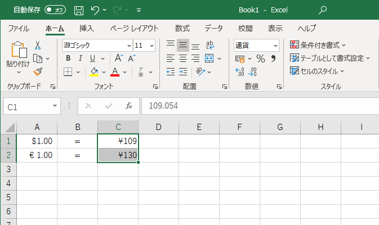Expand the underline style arrow

pos(102,58)
